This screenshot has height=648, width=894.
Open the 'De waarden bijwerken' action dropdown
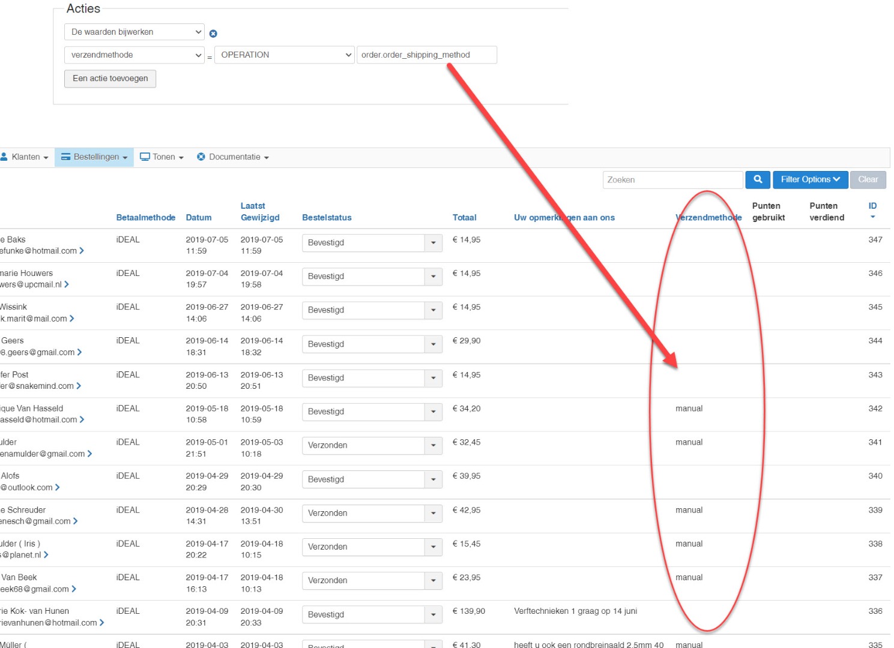pos(134,32)
